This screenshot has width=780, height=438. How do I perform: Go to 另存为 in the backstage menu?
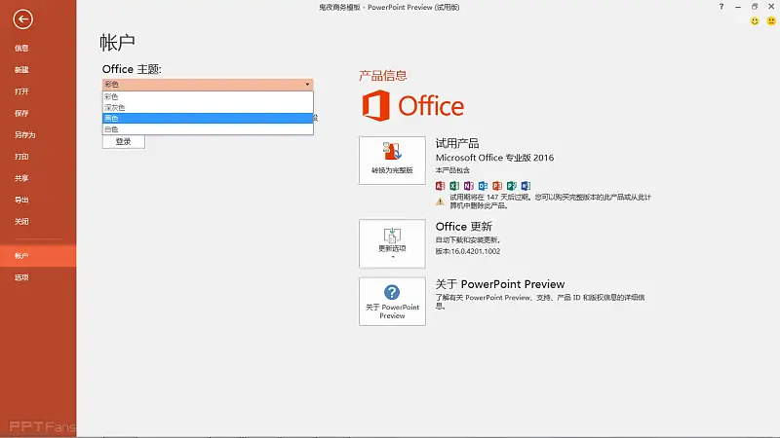25,134
